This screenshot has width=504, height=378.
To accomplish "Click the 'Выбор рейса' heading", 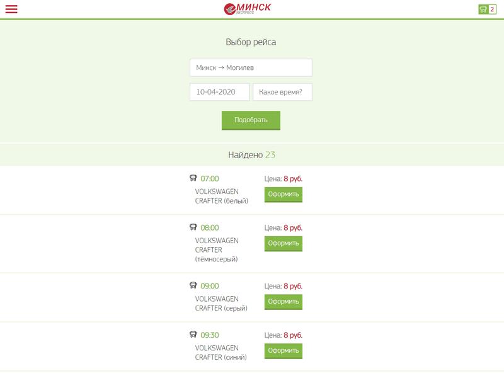I will (x=251, y=42).
